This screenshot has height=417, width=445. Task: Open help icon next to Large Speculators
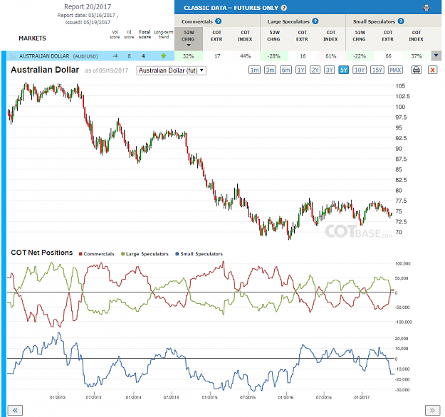point(315,21)
